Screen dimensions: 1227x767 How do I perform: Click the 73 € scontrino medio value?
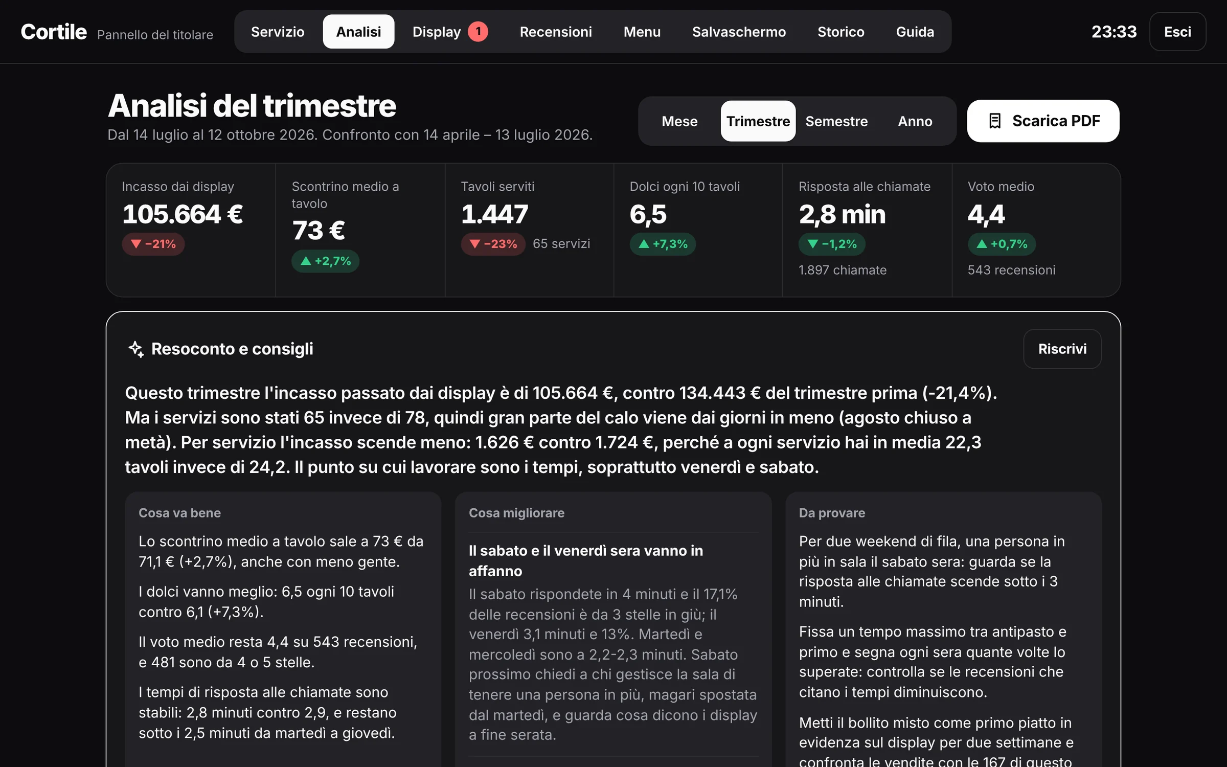[x=319, y=230]
